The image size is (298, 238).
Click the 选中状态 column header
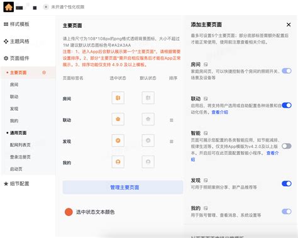point(118,78)
